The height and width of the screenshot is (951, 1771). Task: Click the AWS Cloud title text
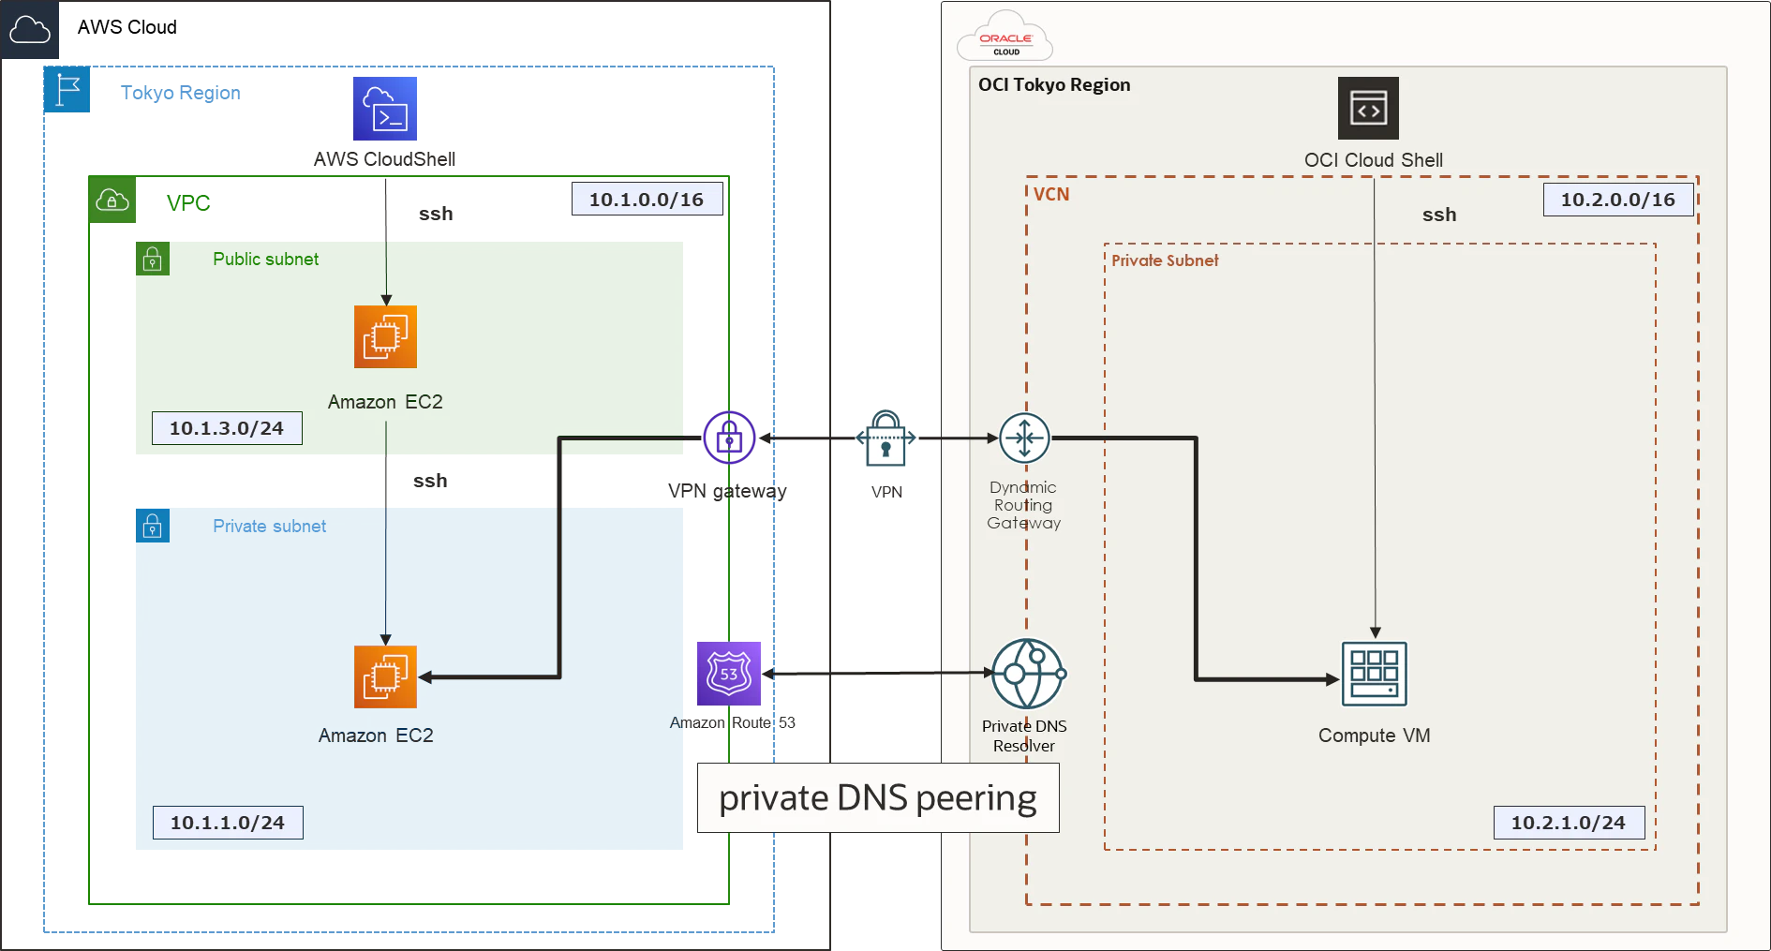[127, 27]
